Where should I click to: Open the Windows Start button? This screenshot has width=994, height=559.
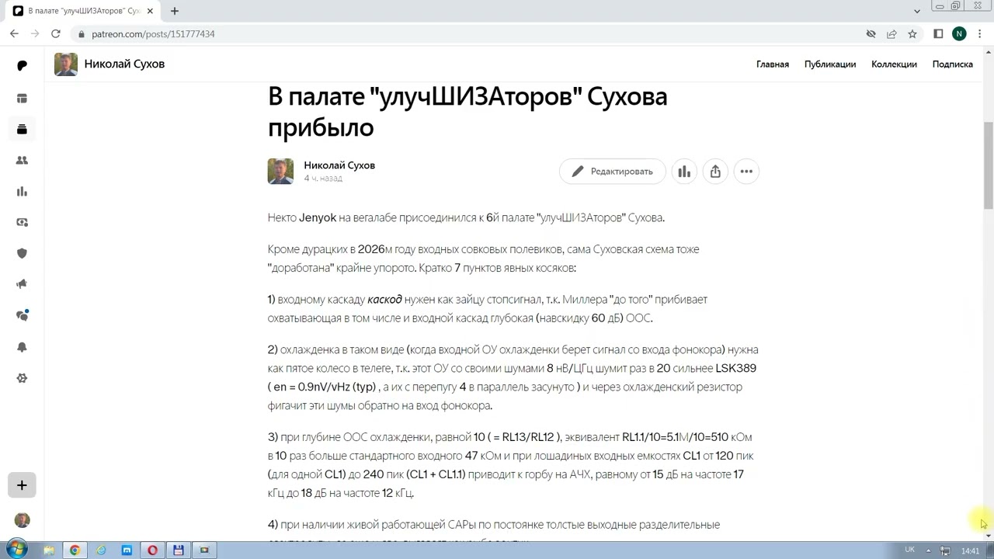pyautogui.click(x=16, y=550)
